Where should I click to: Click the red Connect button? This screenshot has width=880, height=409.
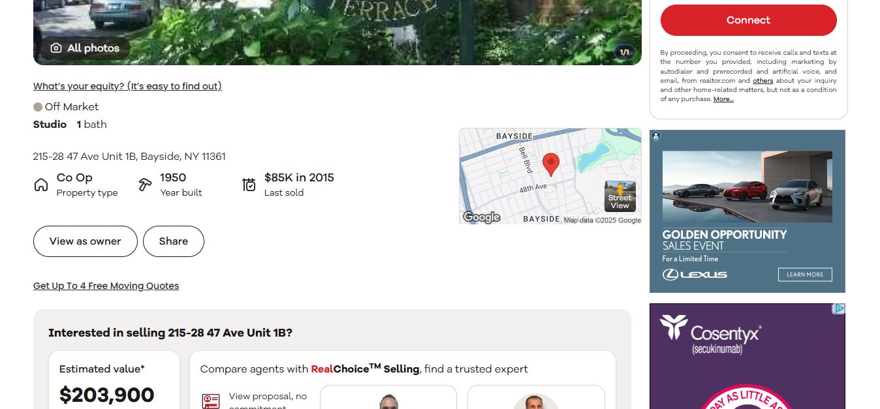pos(749,20)
